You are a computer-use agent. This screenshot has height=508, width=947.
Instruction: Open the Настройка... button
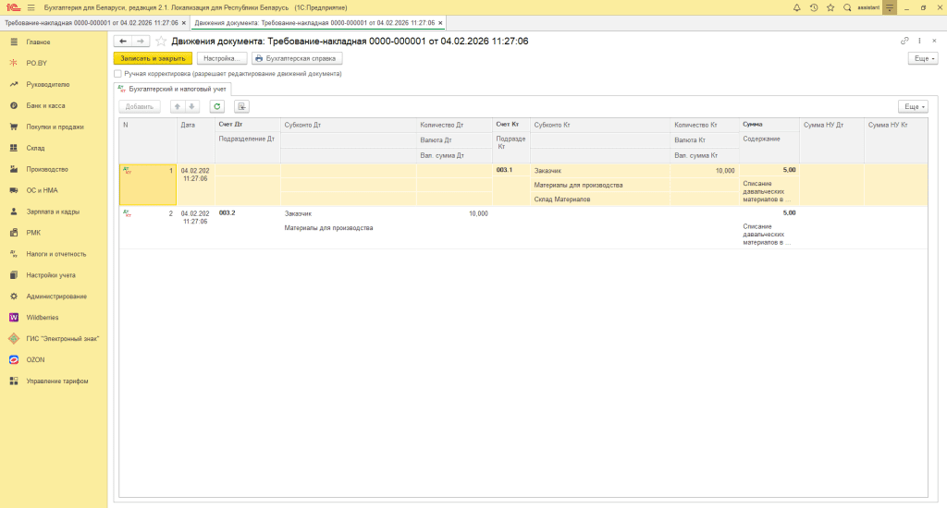point(222,57)
